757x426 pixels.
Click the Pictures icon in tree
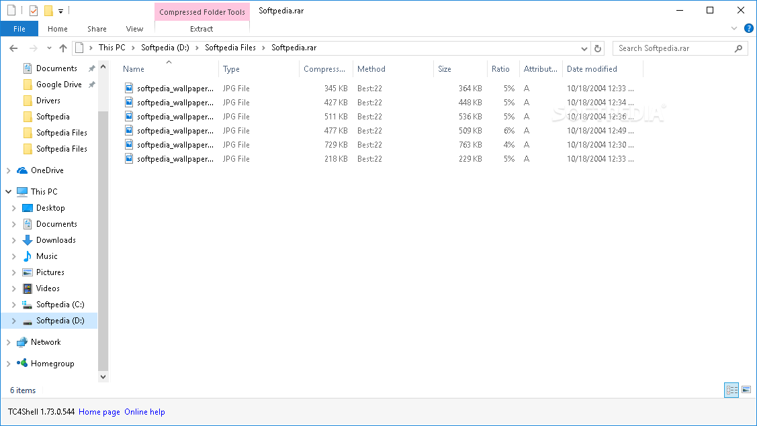tap(28, 272)
